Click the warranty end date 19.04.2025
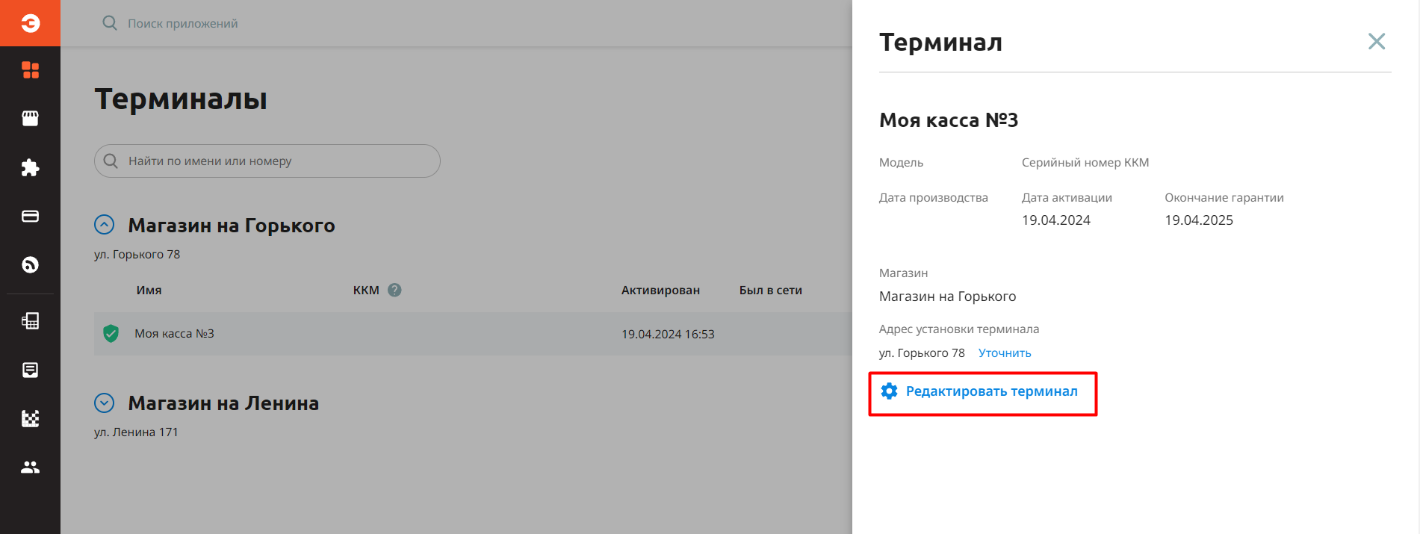Screen dimensions: 1420x534 click(x=1199, y=220)
